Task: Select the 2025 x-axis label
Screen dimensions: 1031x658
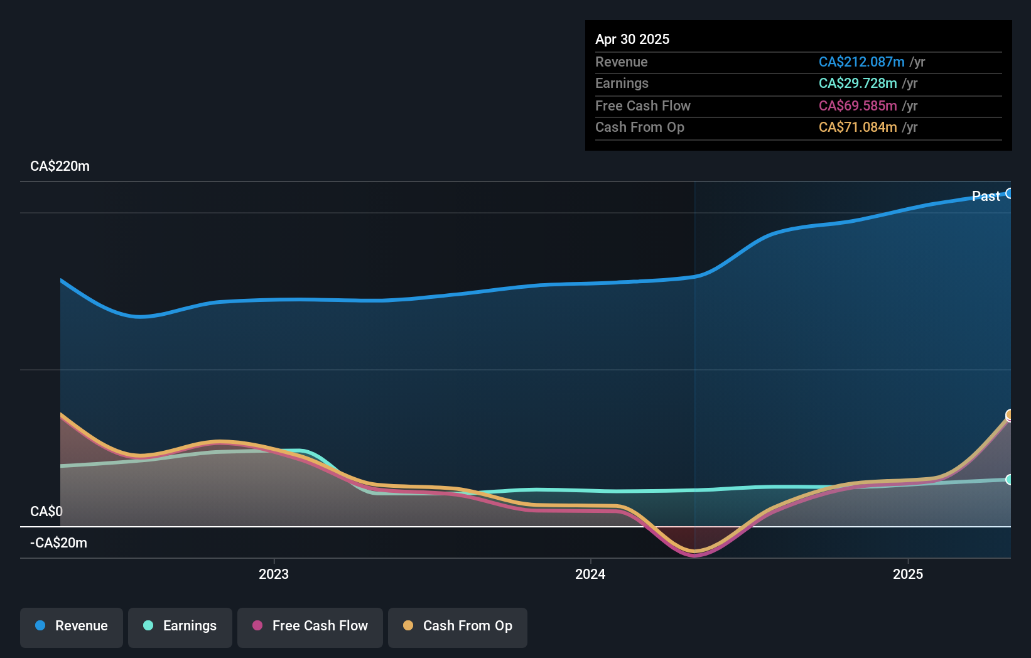Action: 908,574
